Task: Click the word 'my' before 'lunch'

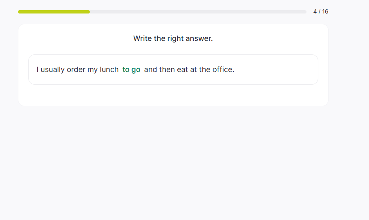Action: point(92,70)
